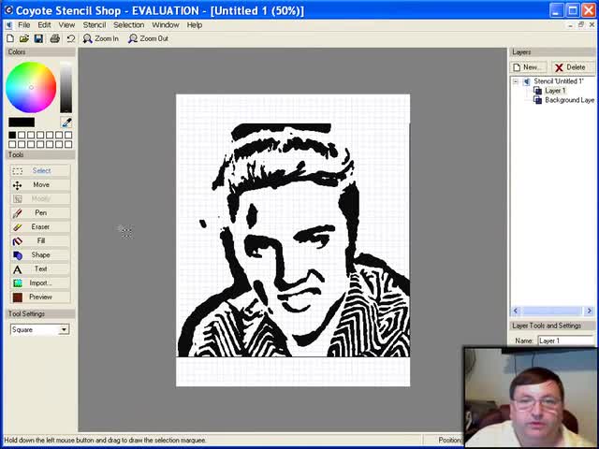
Task: Click the layer Name input field
Action: tap(565, 340)
